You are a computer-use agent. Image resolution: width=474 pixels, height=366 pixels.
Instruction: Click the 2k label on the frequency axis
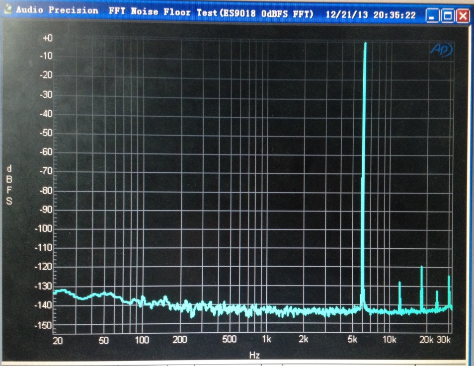[303, 339]
